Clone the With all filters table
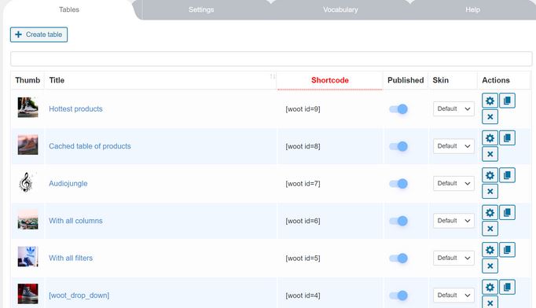This screenshot has width=536, height=308. [507, 250]
